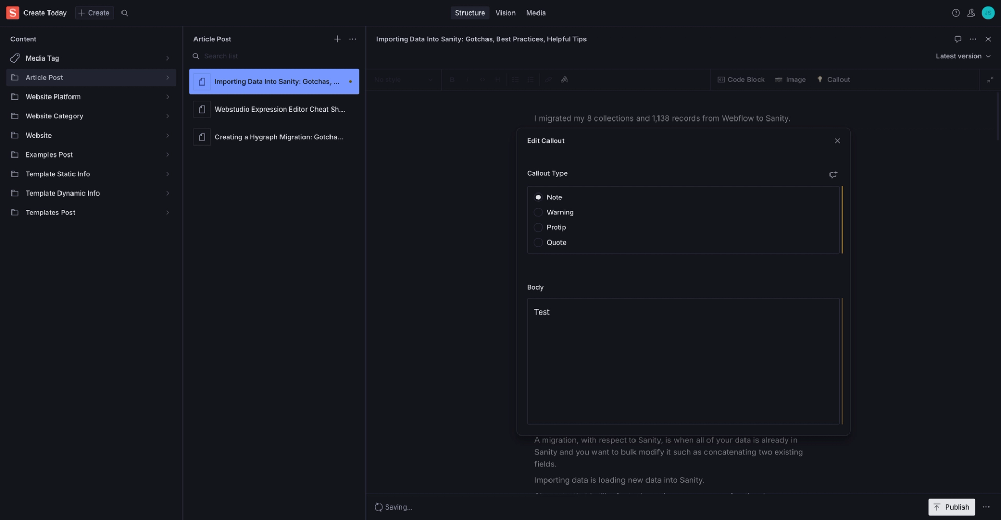Close the document pane

point(988,39)
